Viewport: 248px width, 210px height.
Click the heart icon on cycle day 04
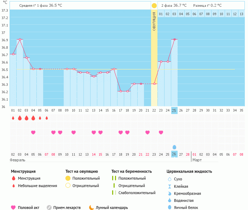[33, 132]
